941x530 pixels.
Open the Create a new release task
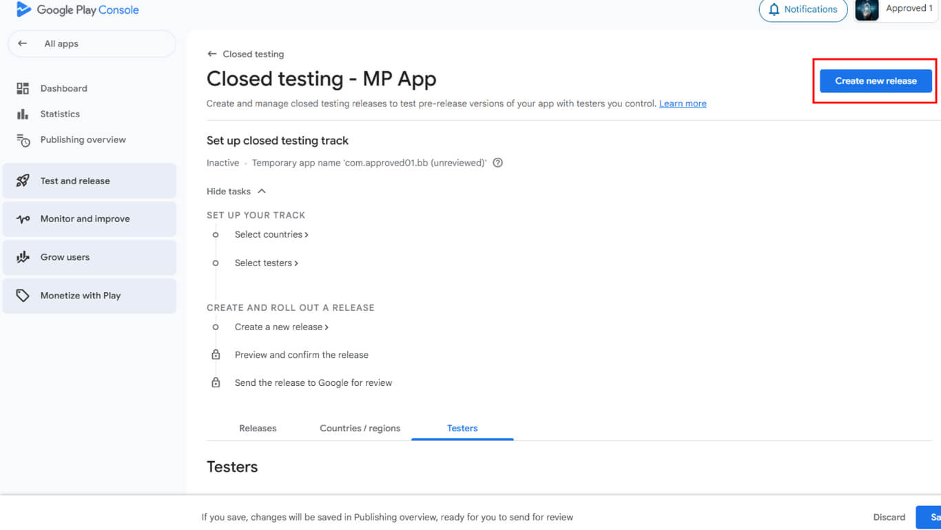click(281, 327)
